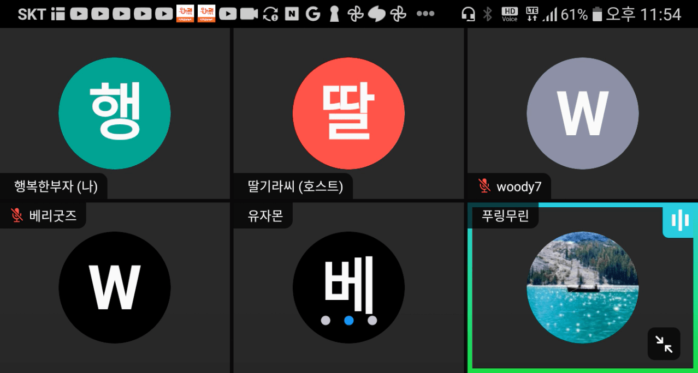
Task: Select the lake photo avatar of 푸링무린
Action: 583,287
